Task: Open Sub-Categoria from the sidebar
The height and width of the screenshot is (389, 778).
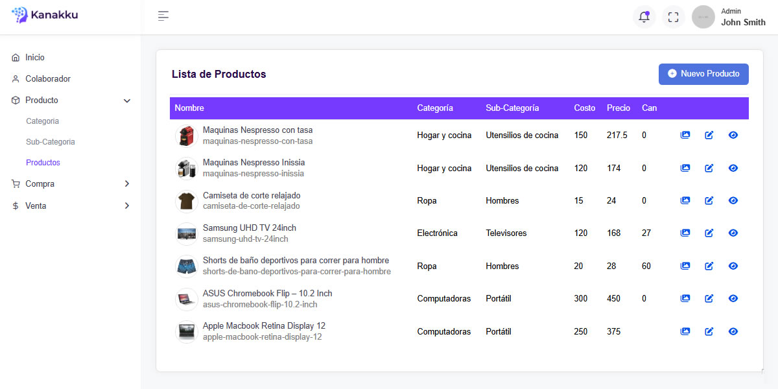Action: click(49, 141)
